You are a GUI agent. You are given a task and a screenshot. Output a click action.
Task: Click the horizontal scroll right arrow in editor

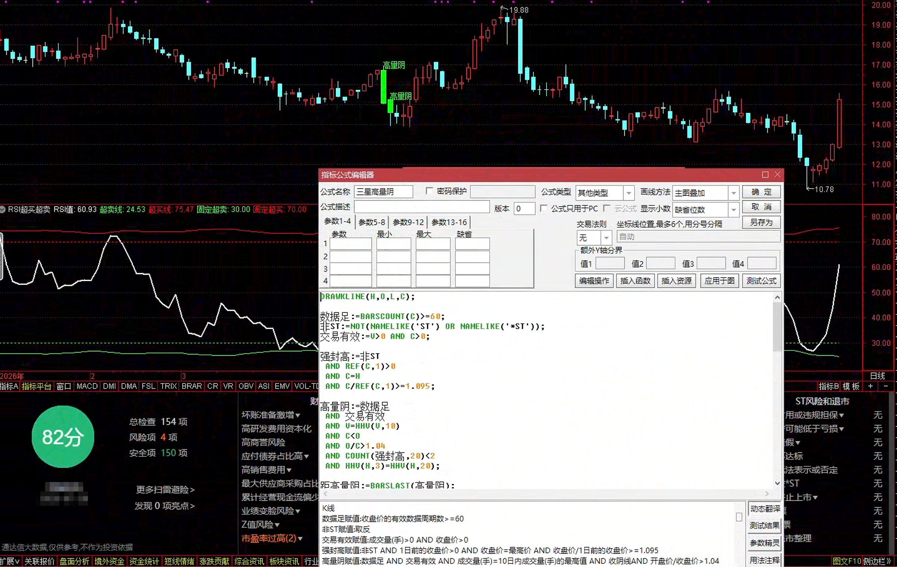(x=767, y=494)
